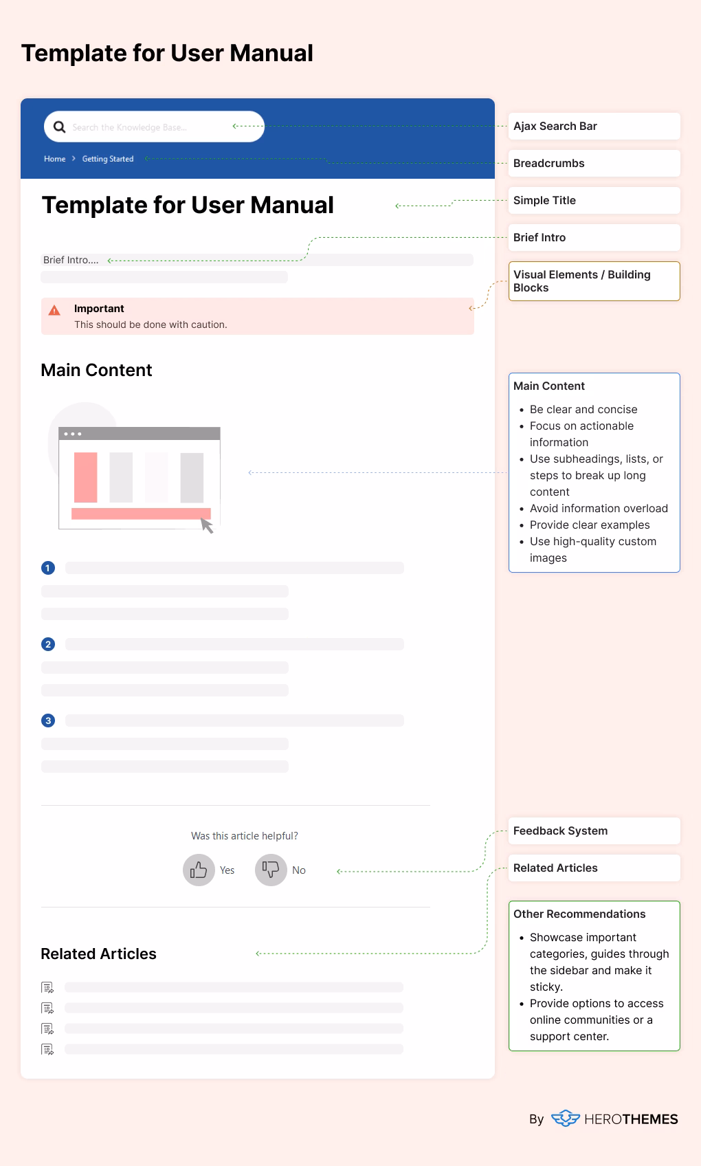Click the Other Recommendations heading
Image resolution: width=701 pixels, height=1166 pixels.
click(579, 914)
